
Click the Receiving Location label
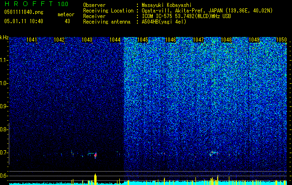click(x=108, y=11)
